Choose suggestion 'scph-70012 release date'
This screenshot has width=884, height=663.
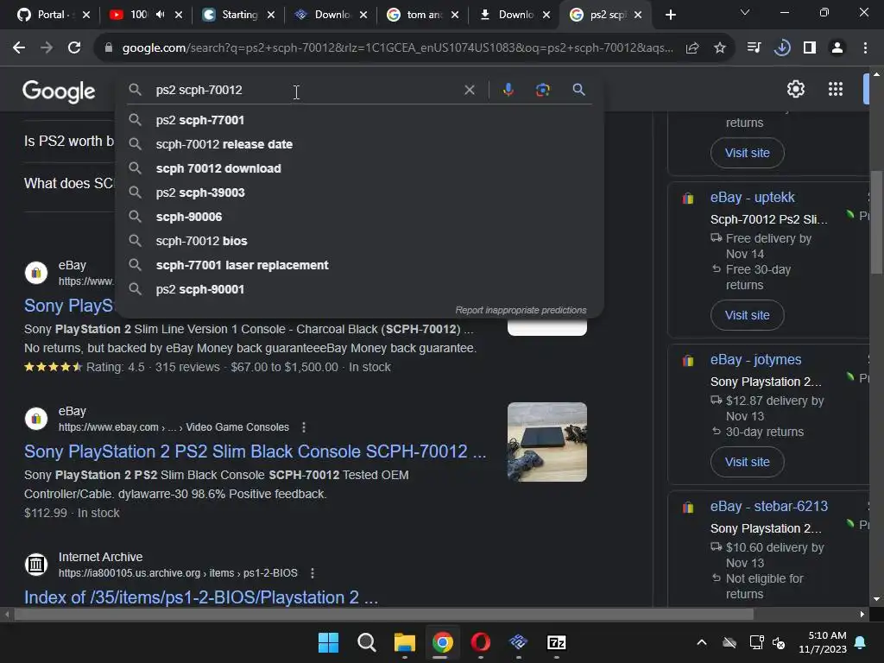(359, 144)
